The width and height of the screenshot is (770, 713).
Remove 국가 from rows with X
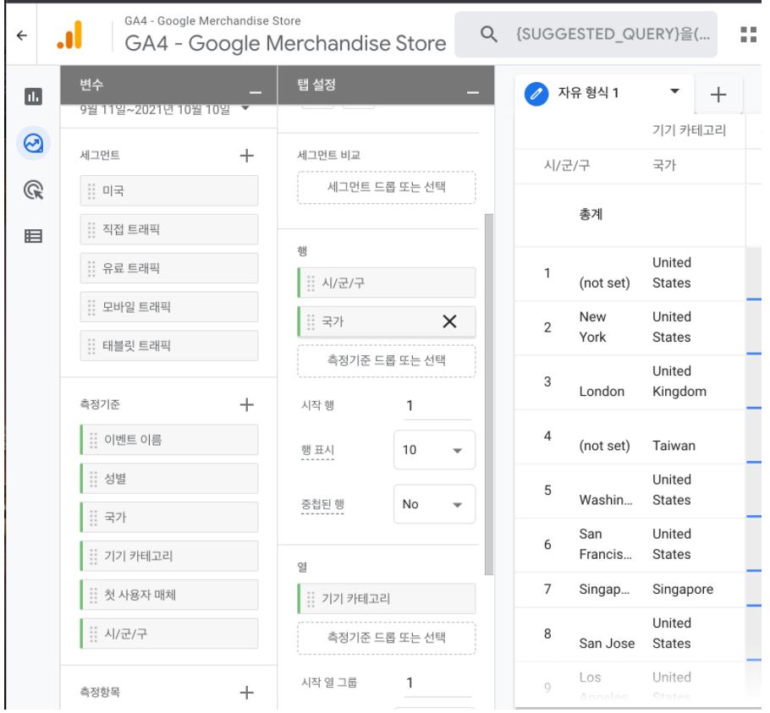pyautogui.click(x=449, y=321)
